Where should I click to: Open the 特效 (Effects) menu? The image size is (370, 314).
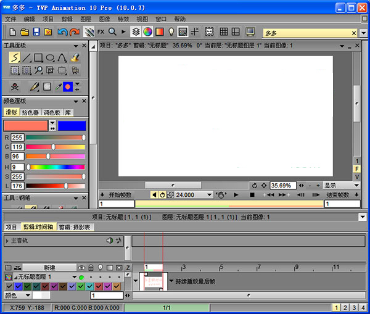[x=123, y=19]
